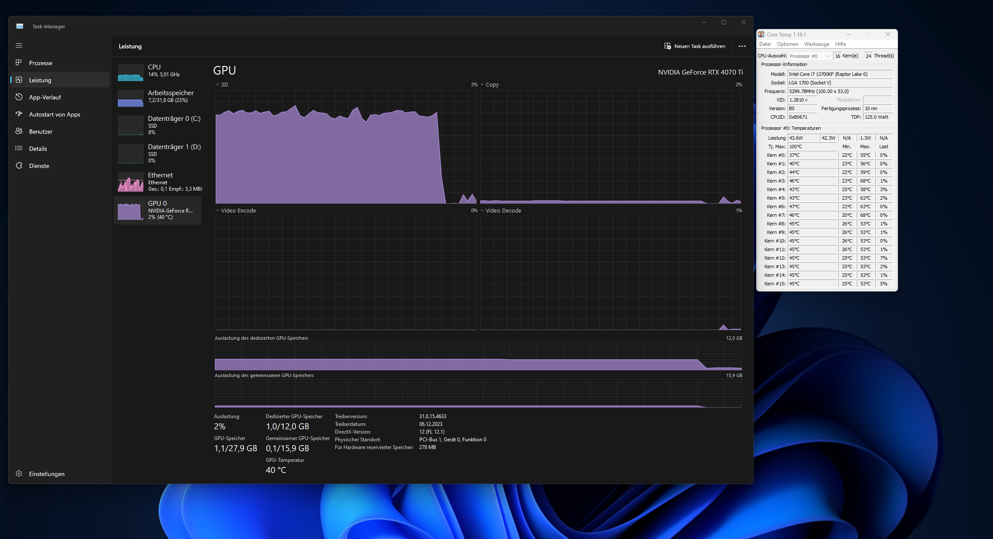Click the Kern #15 load value 5%
993x539 pixels.
884,284
